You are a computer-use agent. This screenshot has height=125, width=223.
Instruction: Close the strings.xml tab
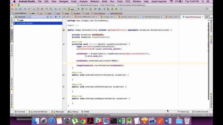pos(115,17)
